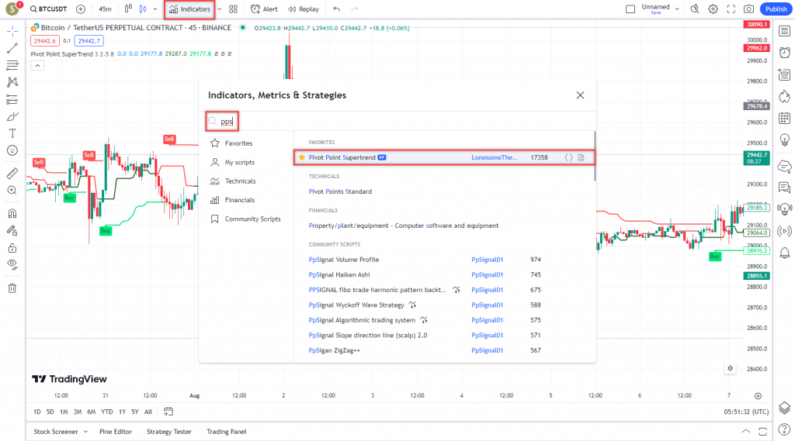Open PpSignal Volume Profile script

[344, 260]
